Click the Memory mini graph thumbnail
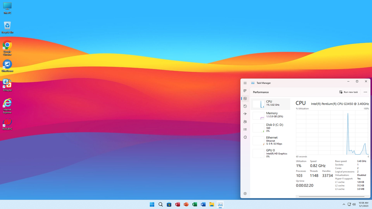Screen dimensions: 372x209 pyautogui.click(x=258, y=116)
